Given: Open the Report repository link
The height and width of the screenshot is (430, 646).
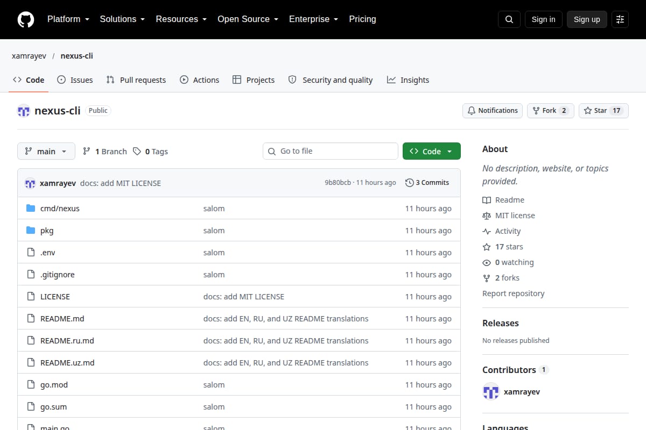Looking at the screenshot, I should [514, 293].
